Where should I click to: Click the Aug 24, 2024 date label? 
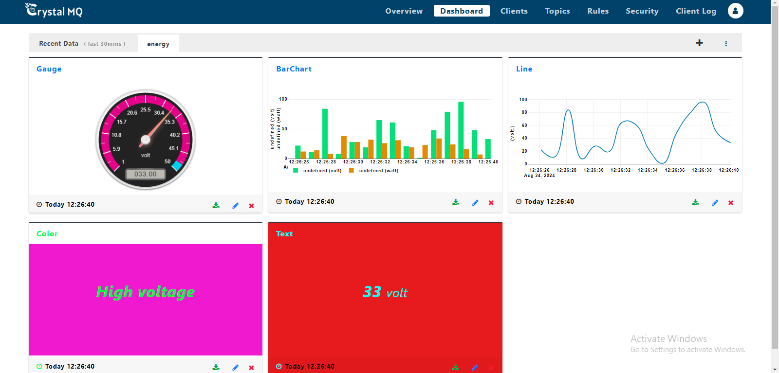(539, 176)
